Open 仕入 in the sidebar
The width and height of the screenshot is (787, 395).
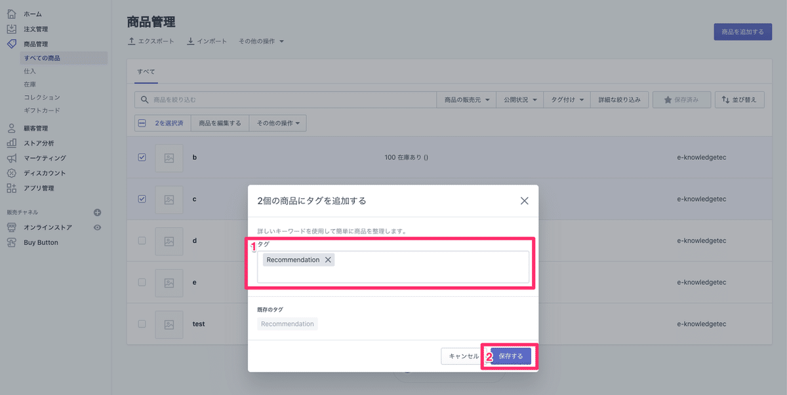click(x=30, y=71)
